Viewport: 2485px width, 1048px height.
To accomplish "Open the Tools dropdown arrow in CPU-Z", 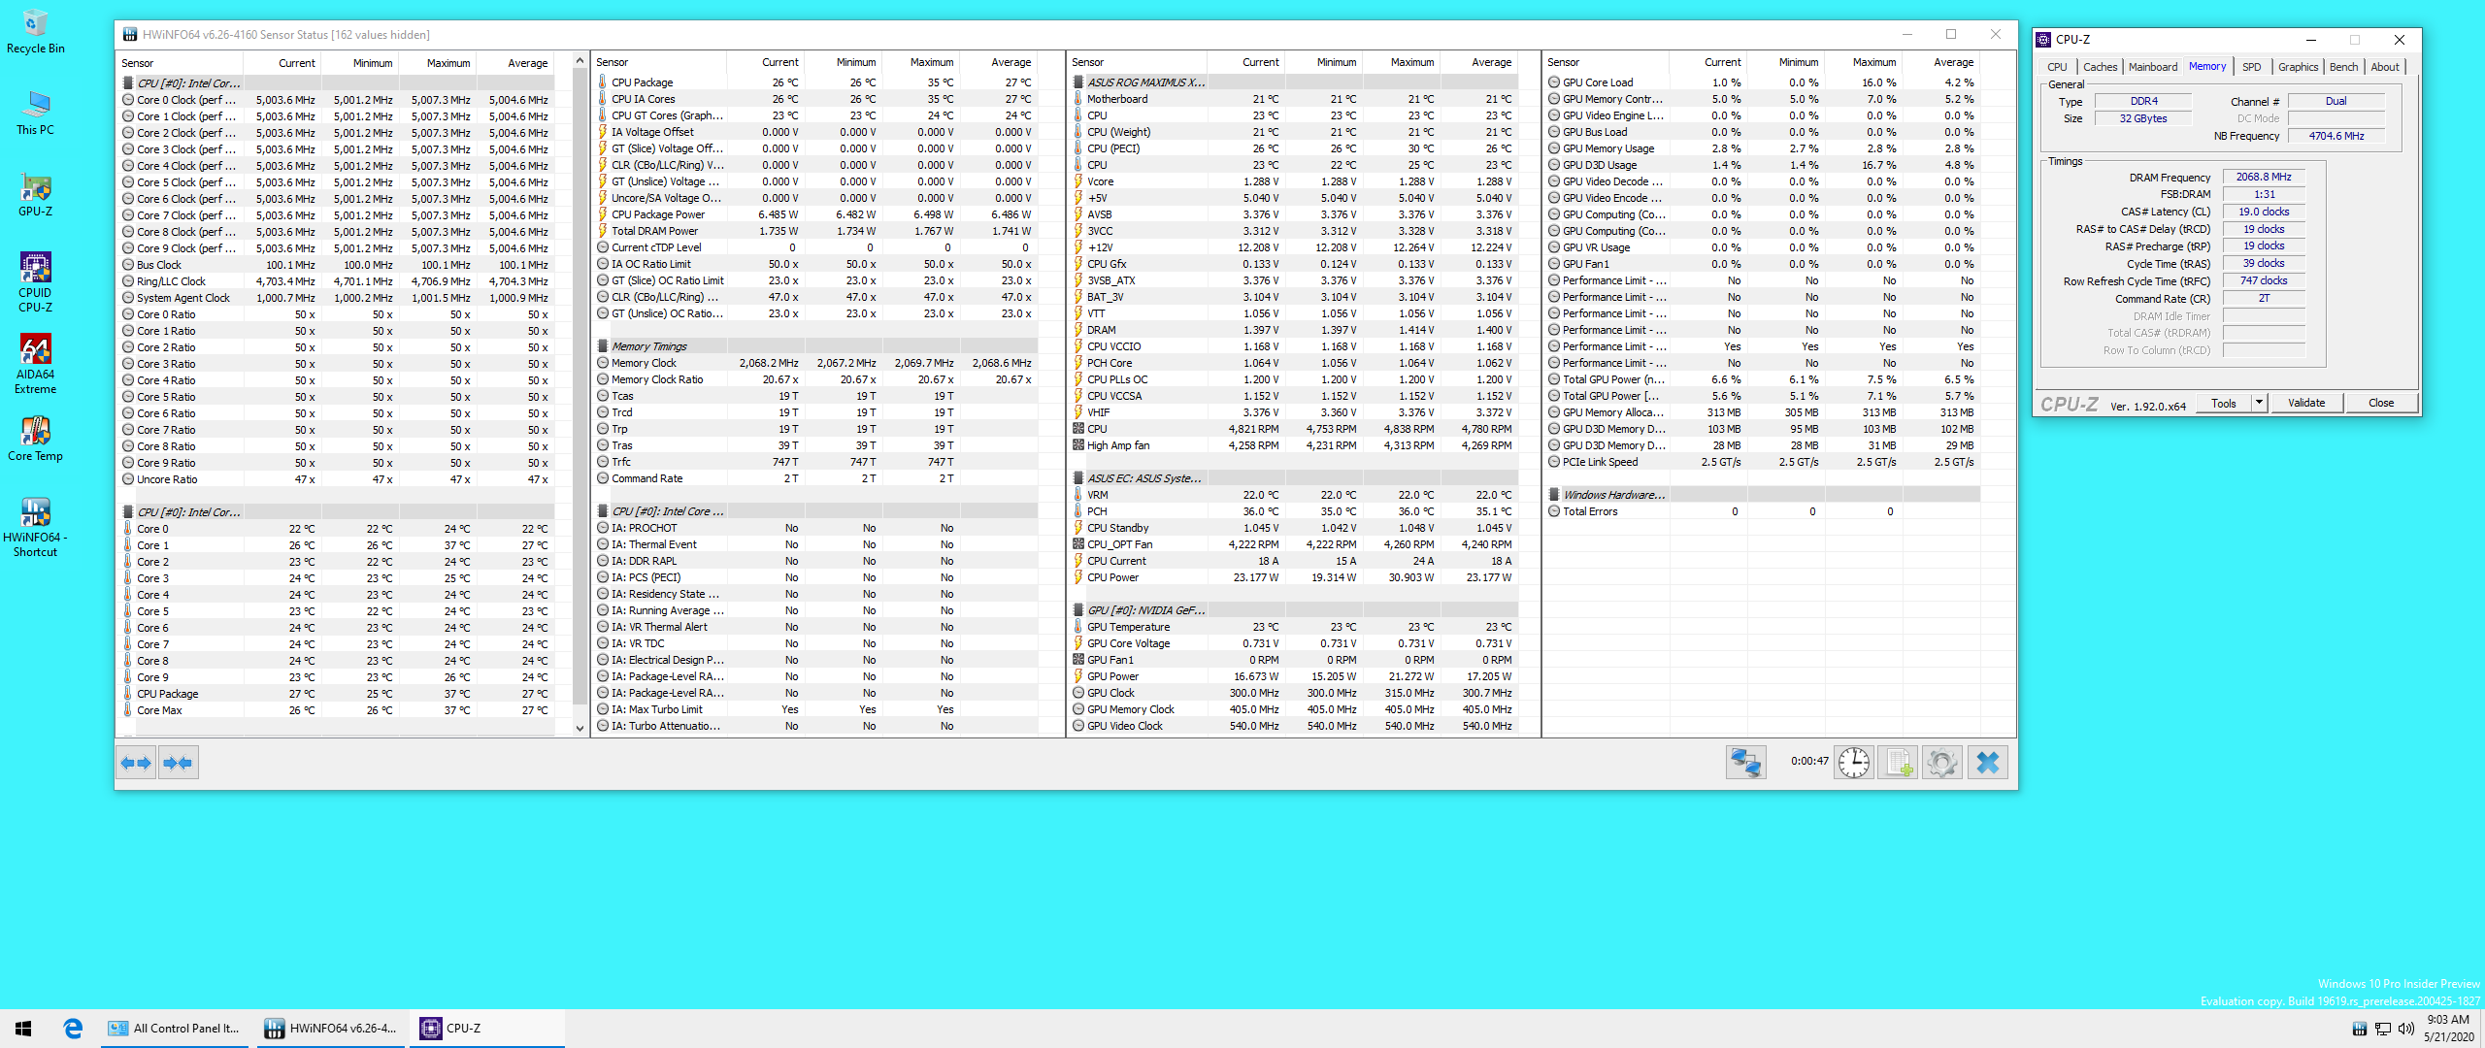I will tap(2259, 403).
